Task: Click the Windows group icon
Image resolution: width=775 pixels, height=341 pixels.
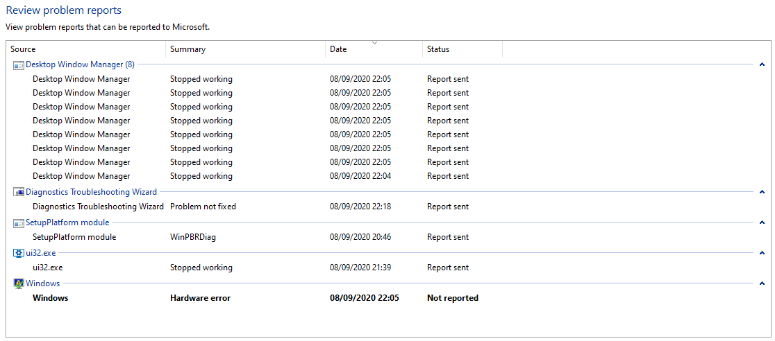Action: click(19, 283)
